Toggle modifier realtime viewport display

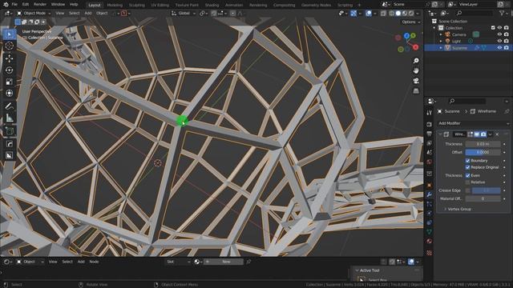pos(477,134)
